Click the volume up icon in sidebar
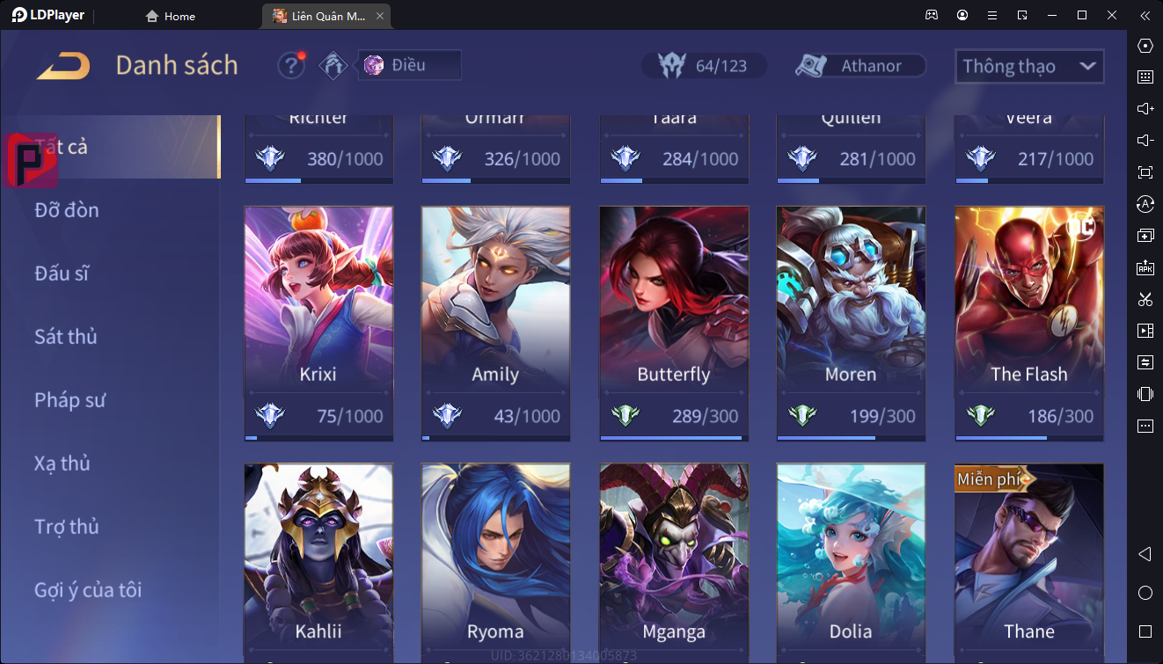Screen dimensions: 1163x664 tap(1145, 109)
